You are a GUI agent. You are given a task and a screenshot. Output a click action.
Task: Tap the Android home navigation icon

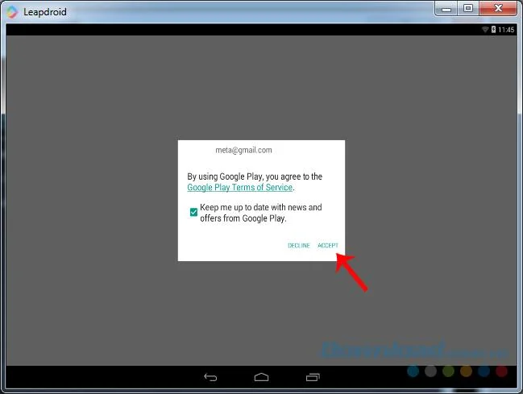point(261,377)
